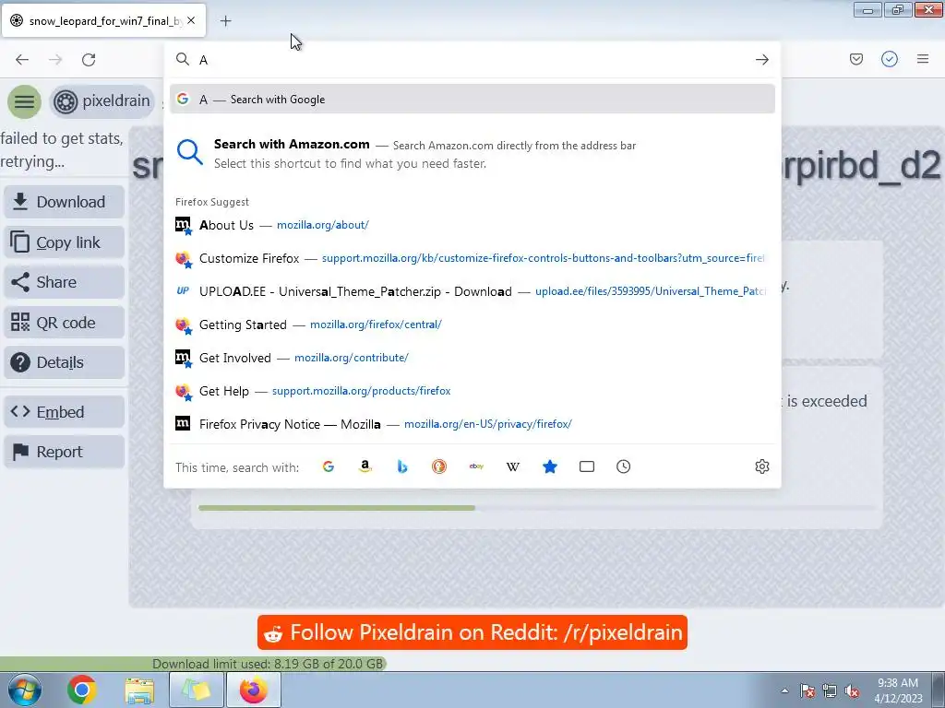Open Firefox Privacy Notice suggestion

point(472,424)
